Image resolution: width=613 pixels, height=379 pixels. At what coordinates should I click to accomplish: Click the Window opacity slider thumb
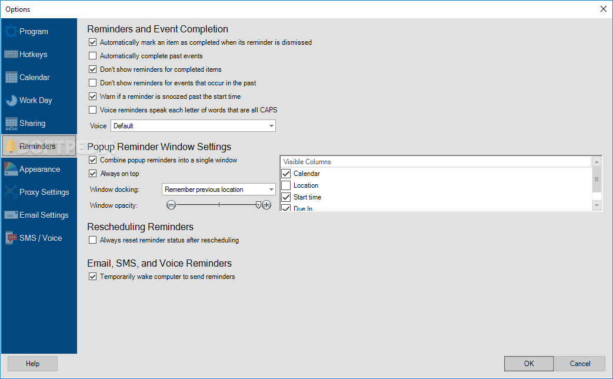coord(258,205)
